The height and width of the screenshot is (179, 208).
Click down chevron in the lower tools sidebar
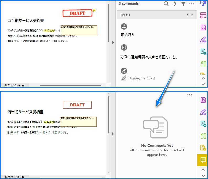(203, 176)
